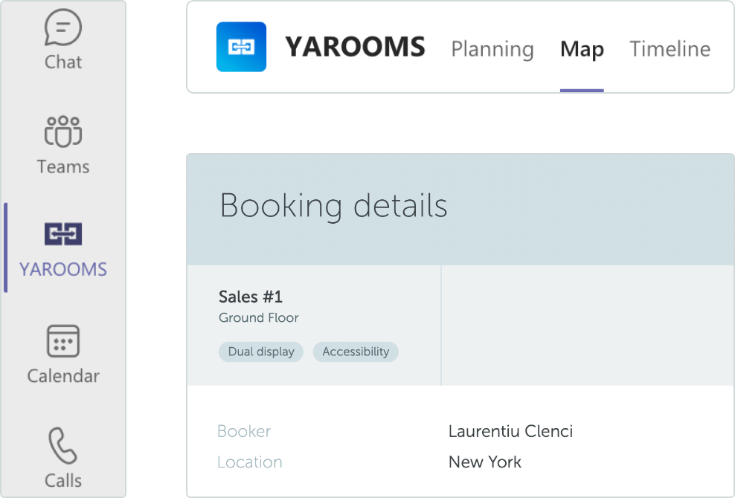Click the Chat label in sidebar
The height and width of the screenshot is (498, 735).
62,62
